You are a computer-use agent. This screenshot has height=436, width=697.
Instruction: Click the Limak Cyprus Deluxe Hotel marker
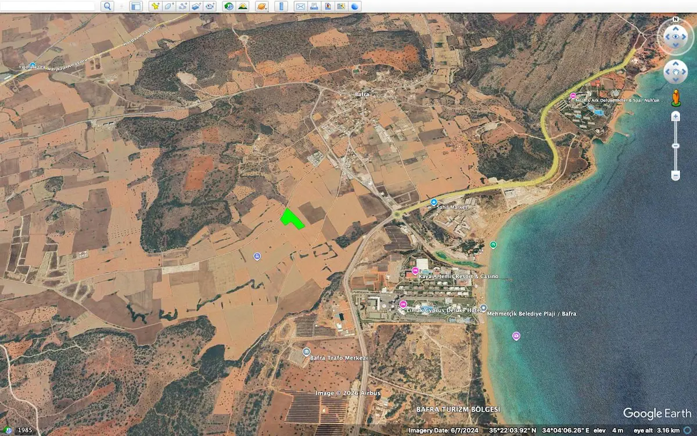(403, 305)
